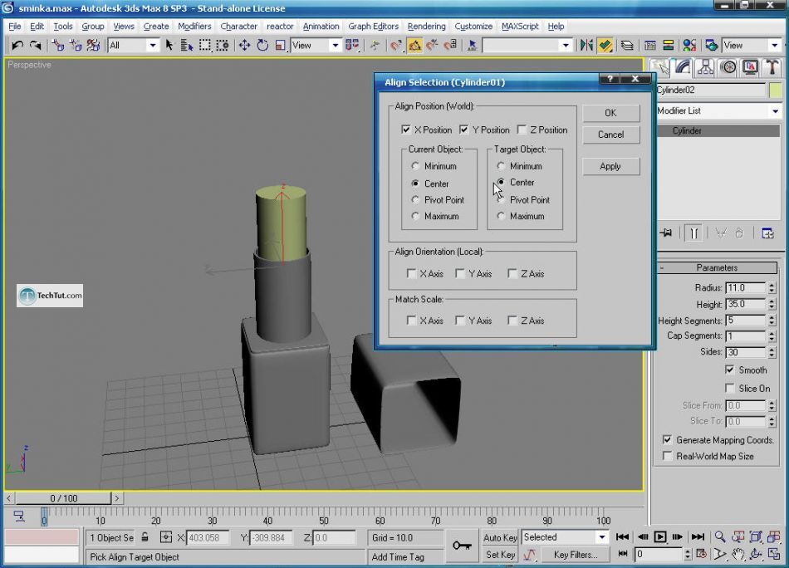789x568 pixels.
Task: Click the object color swatch beside Cylinder02
Action: (x=775, y=90)
